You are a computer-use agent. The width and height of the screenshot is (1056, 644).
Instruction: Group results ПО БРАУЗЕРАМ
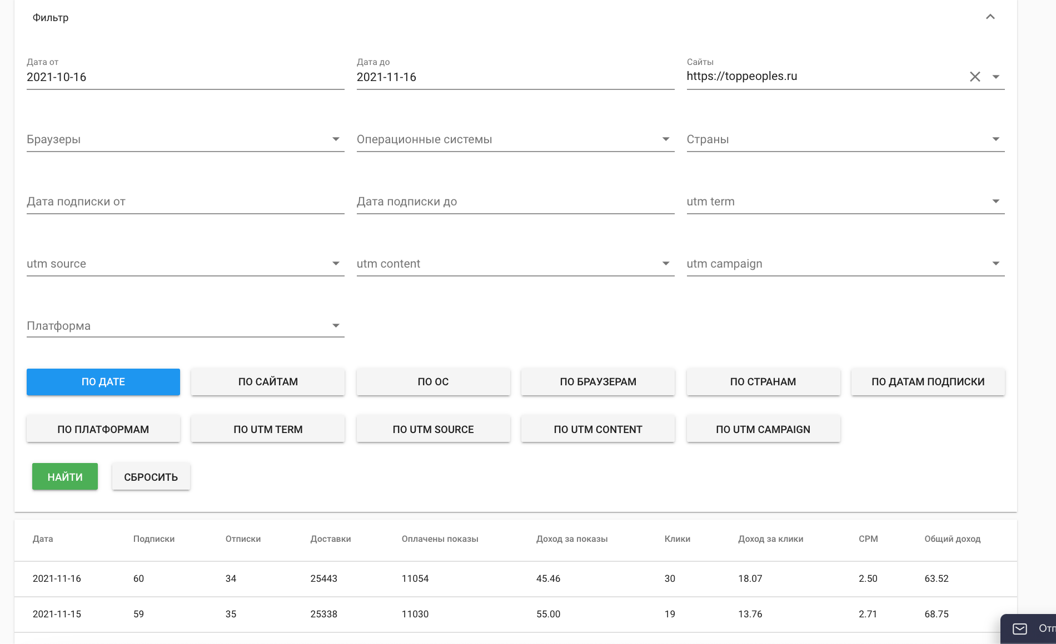tap(598, 382)
